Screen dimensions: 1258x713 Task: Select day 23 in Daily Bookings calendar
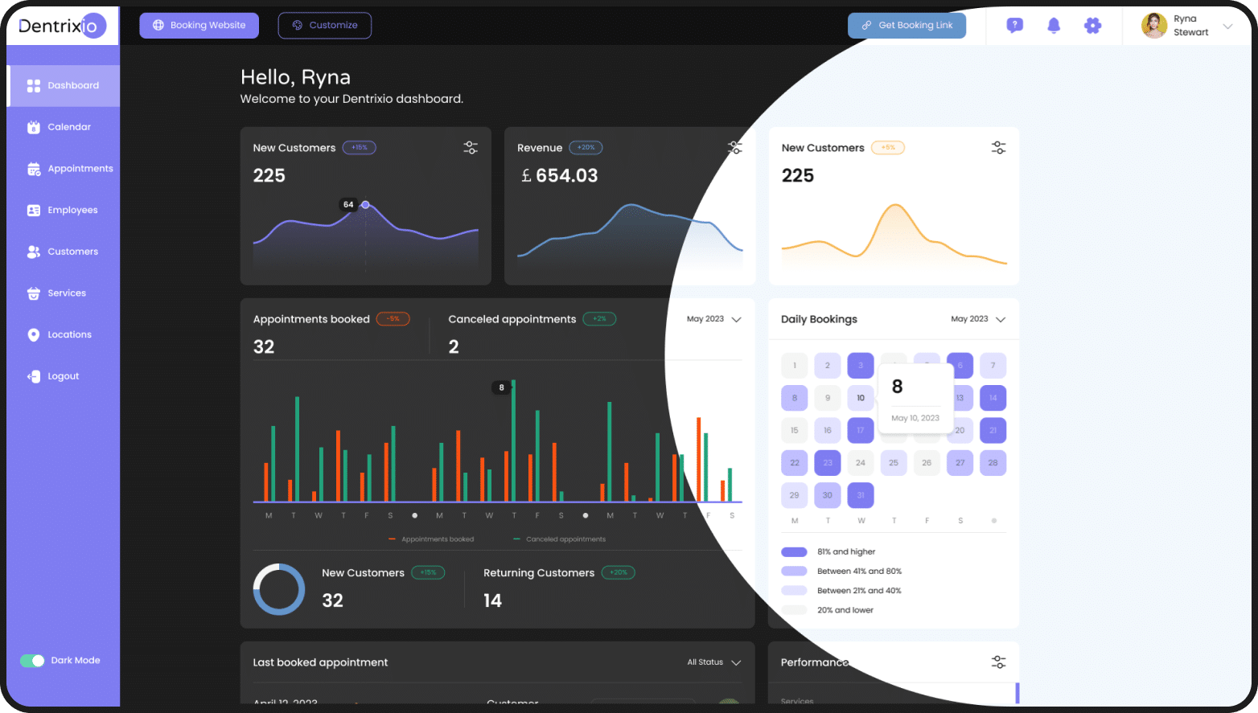pos(828,463)
